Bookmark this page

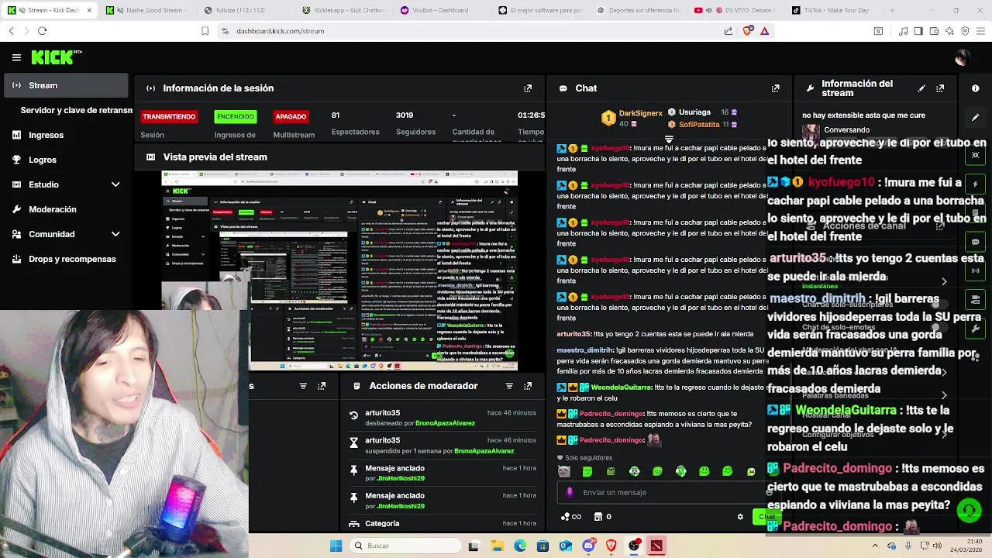[x=205, y=31]
